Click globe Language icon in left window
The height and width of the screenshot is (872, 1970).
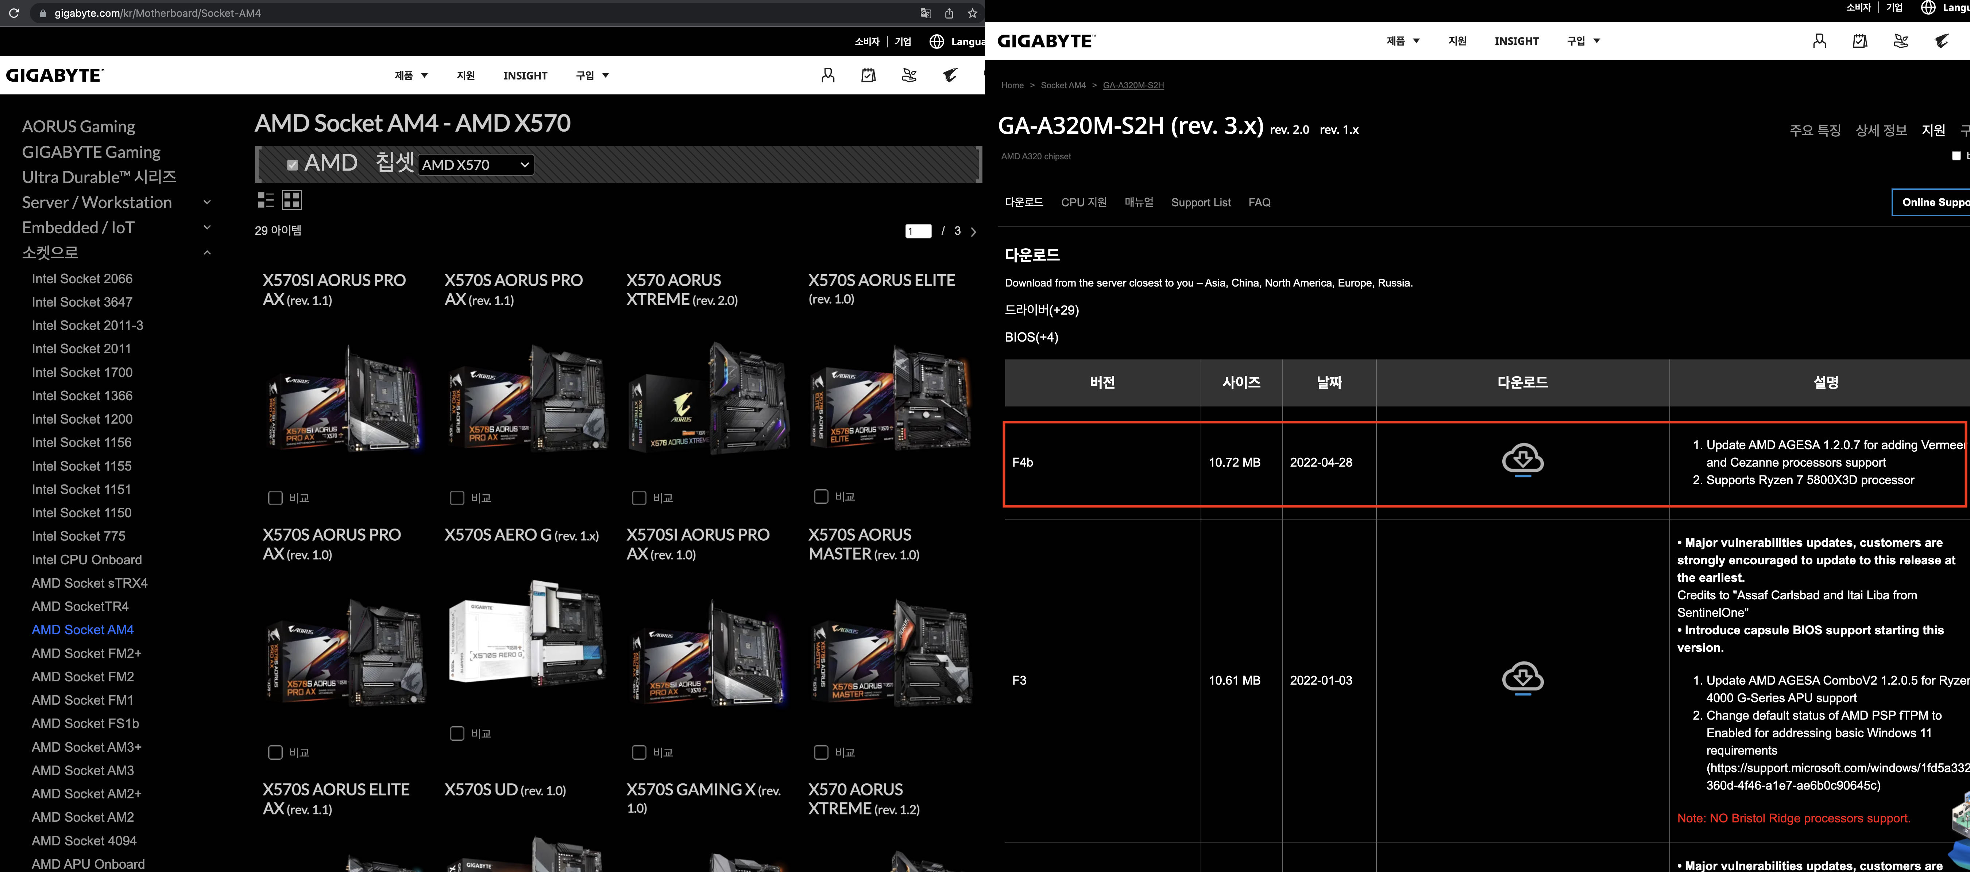click(x=937, y=41)
